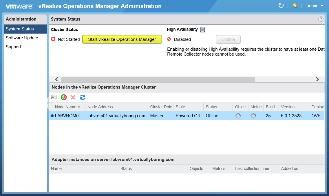Click the Status column header in nodes table
The image size is (329, 196).
click(x=218, y=107)
